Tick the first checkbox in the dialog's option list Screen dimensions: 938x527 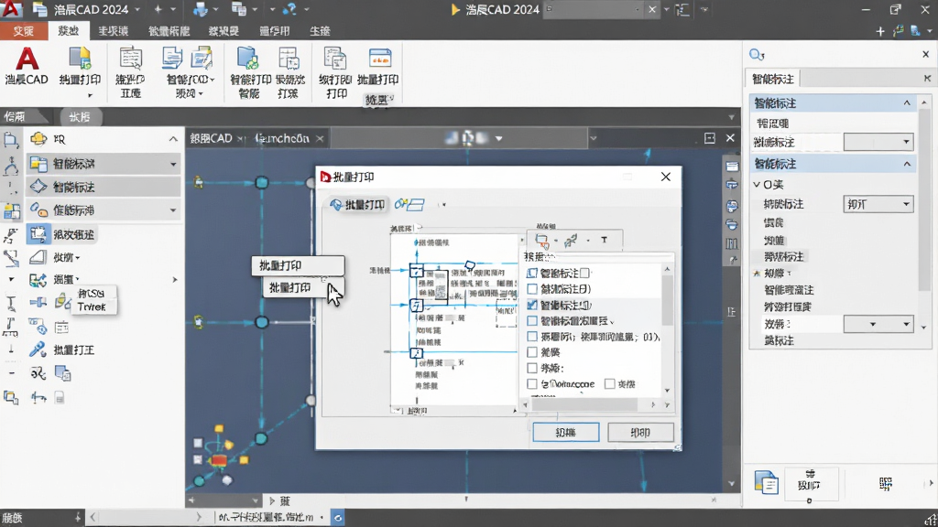[532, 273]
